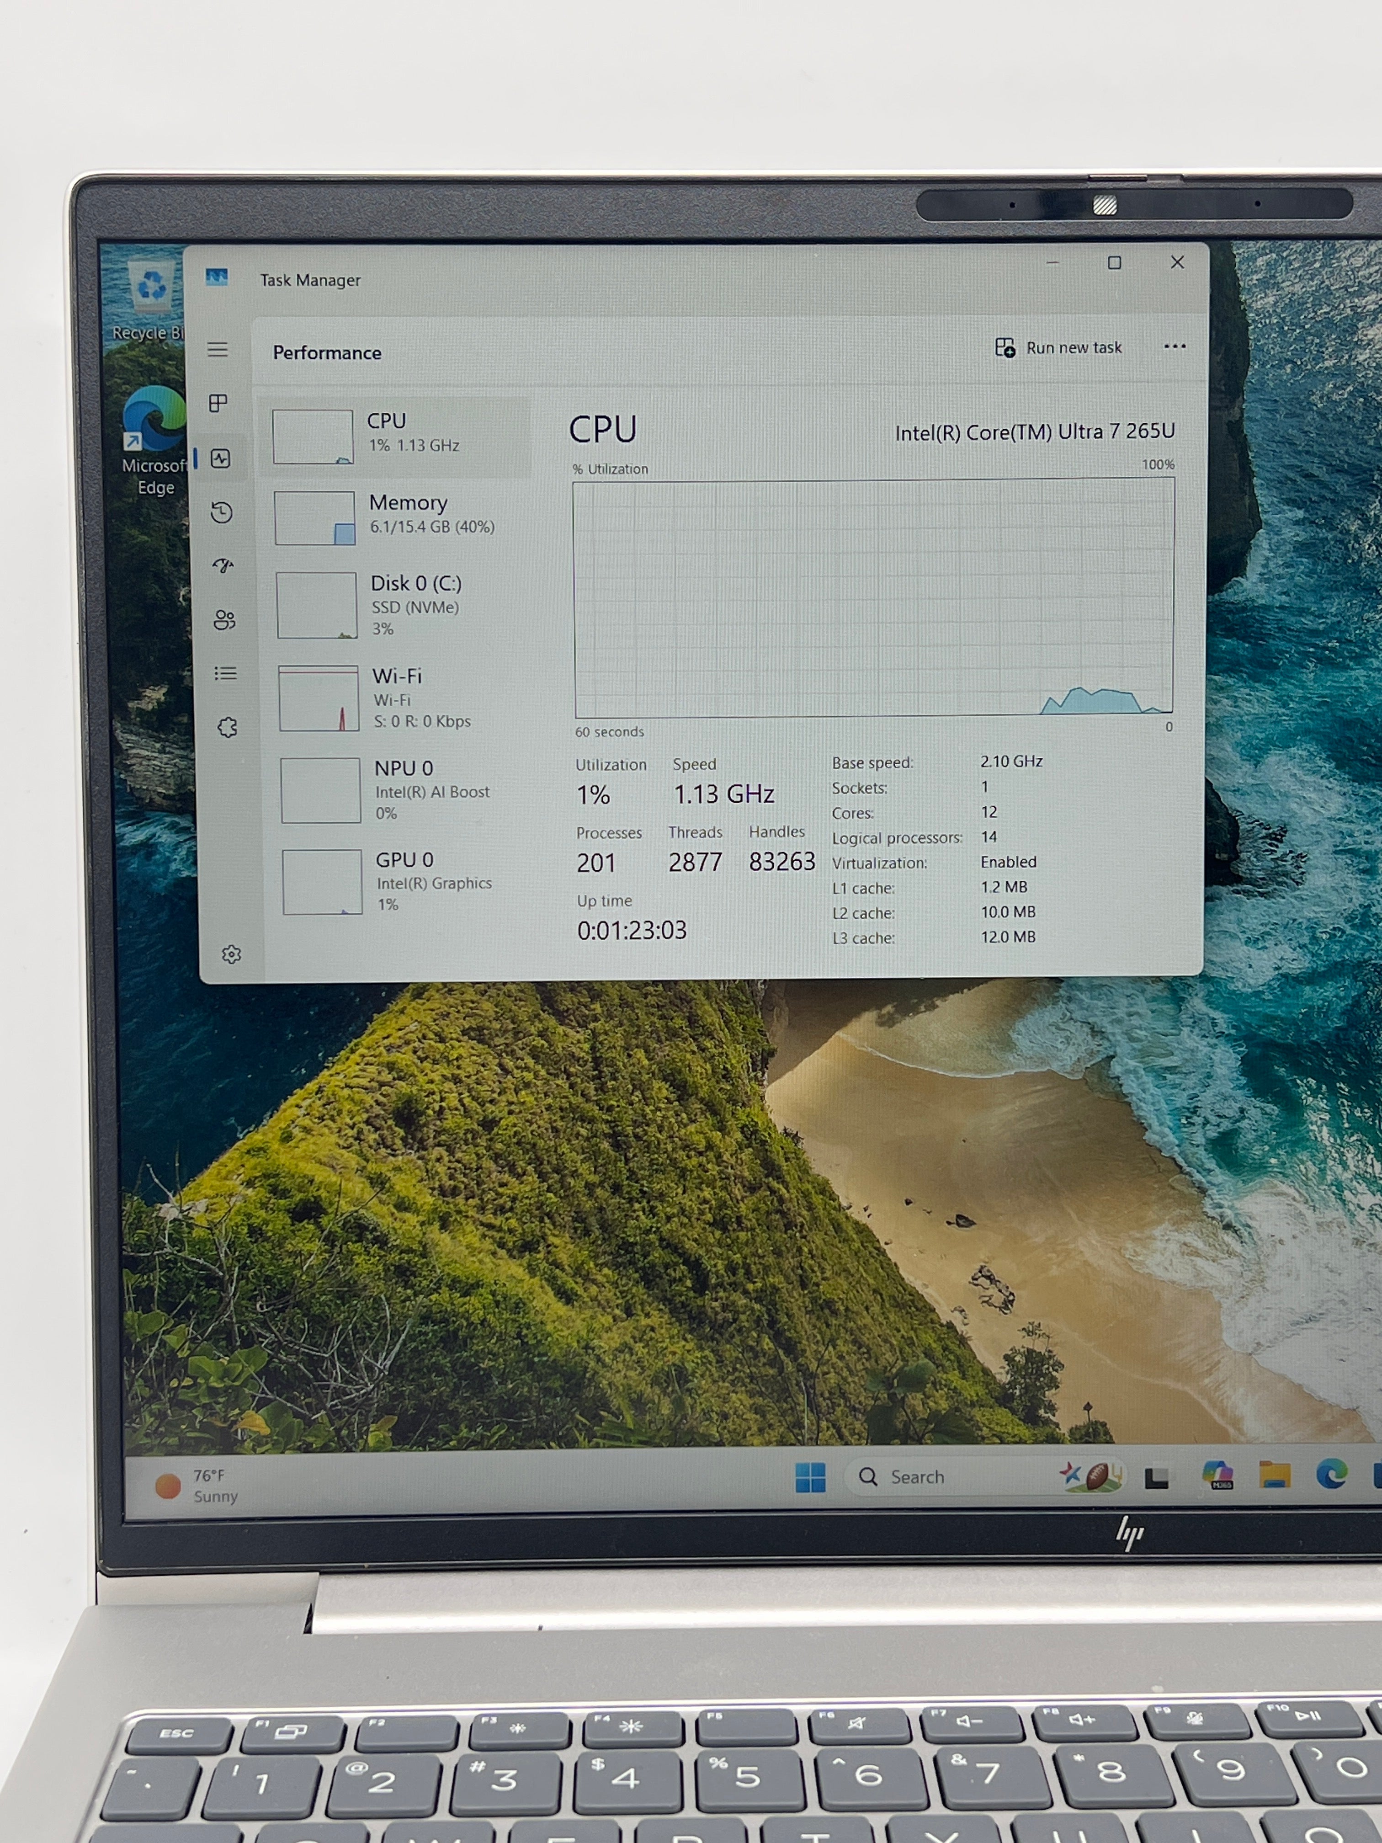Open Task Manager settings gear icon
This screenshot has width=1382, height=1843.
tap(232, 955)
